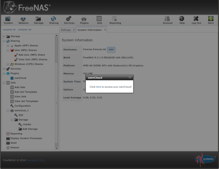This screenshot has height=169, width=219.
Task: Click the /media wrench icon
Action: click(20, 124)
